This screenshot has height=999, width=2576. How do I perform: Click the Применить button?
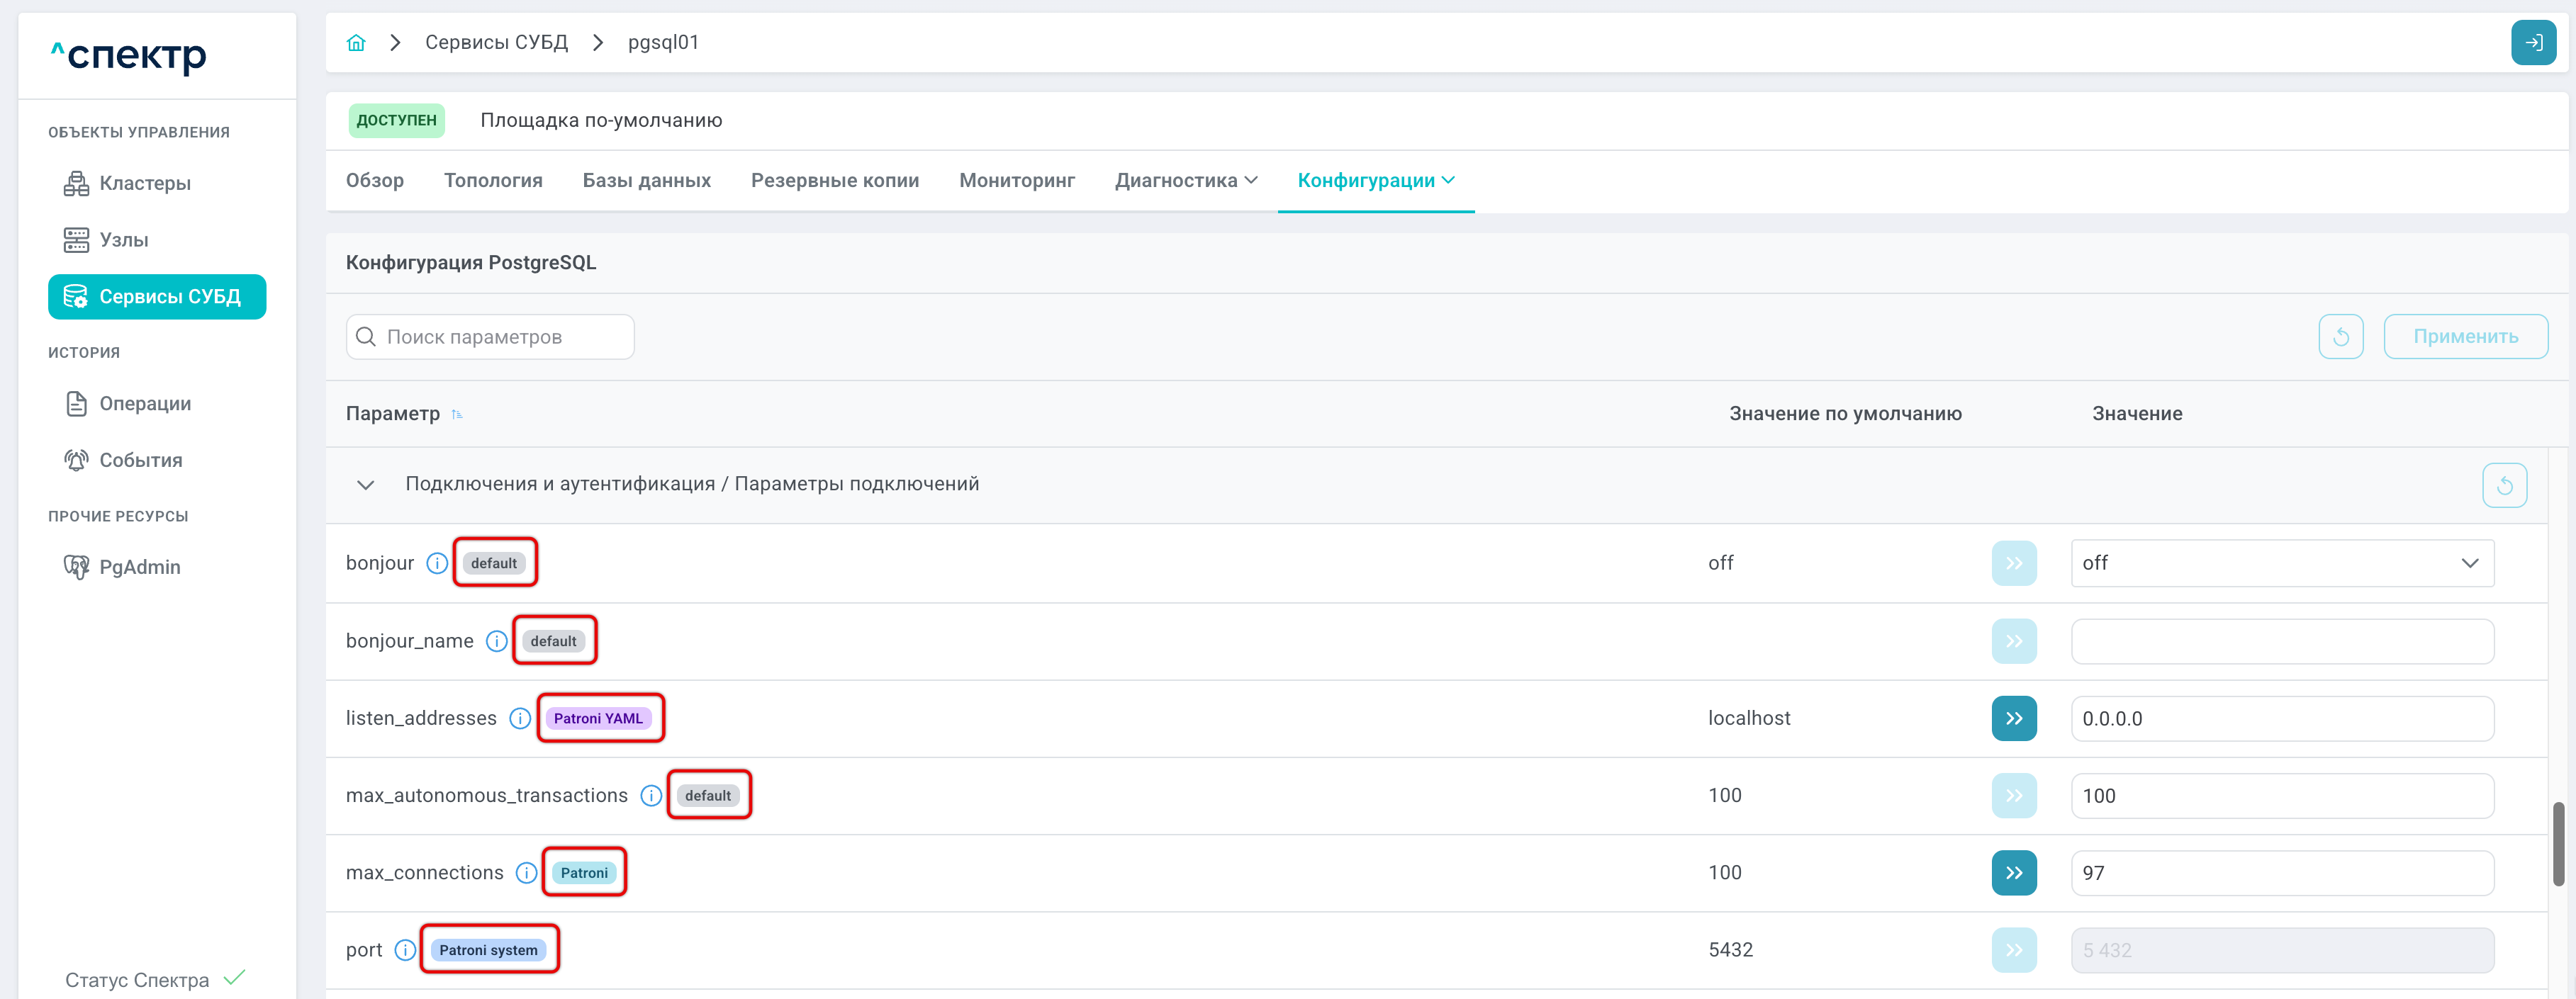(2465, 337)
